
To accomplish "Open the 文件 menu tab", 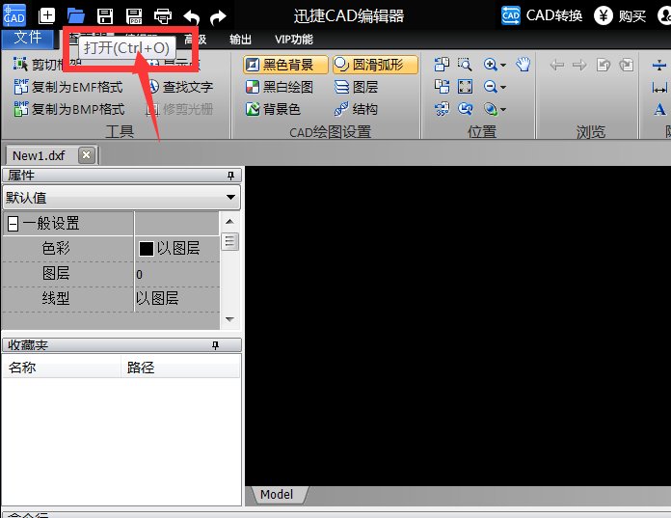I will coord(27,38).
